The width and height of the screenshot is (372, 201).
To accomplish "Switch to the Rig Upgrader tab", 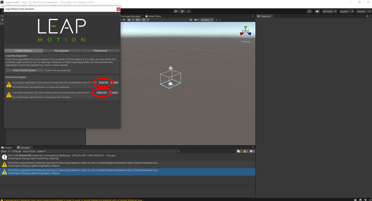I will (x=62, y=51).
